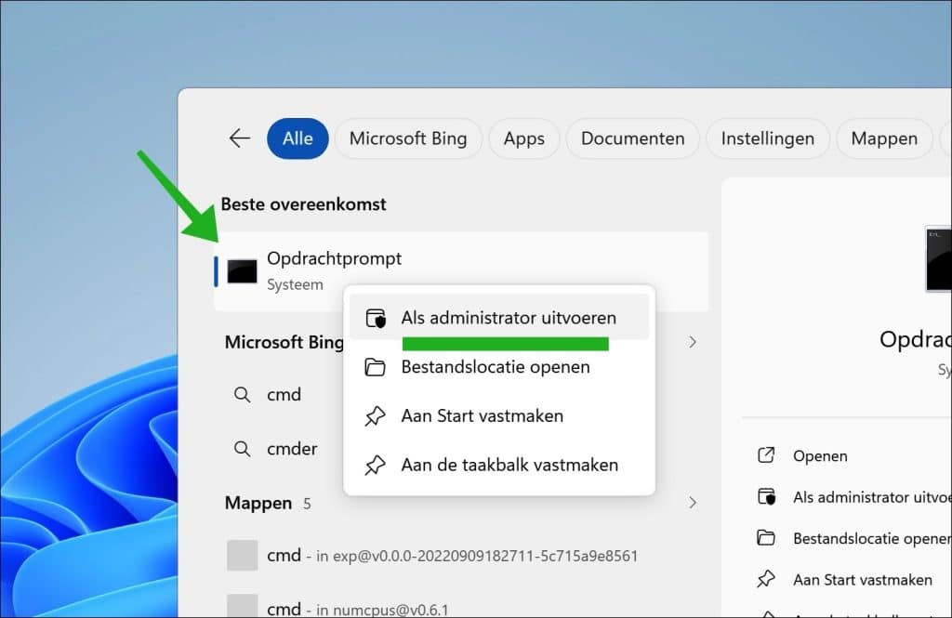Image resolution: width=952 pixels, height=618 pixels.
Task: Open the cmder search suggestion
Action: (x=292, y=449)
